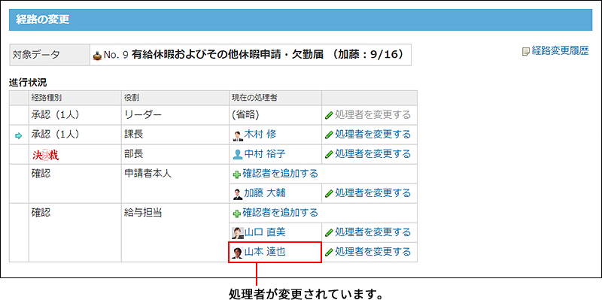
Task: Click 処理者を変更する for 木村 修
Action: coord(372,135)
